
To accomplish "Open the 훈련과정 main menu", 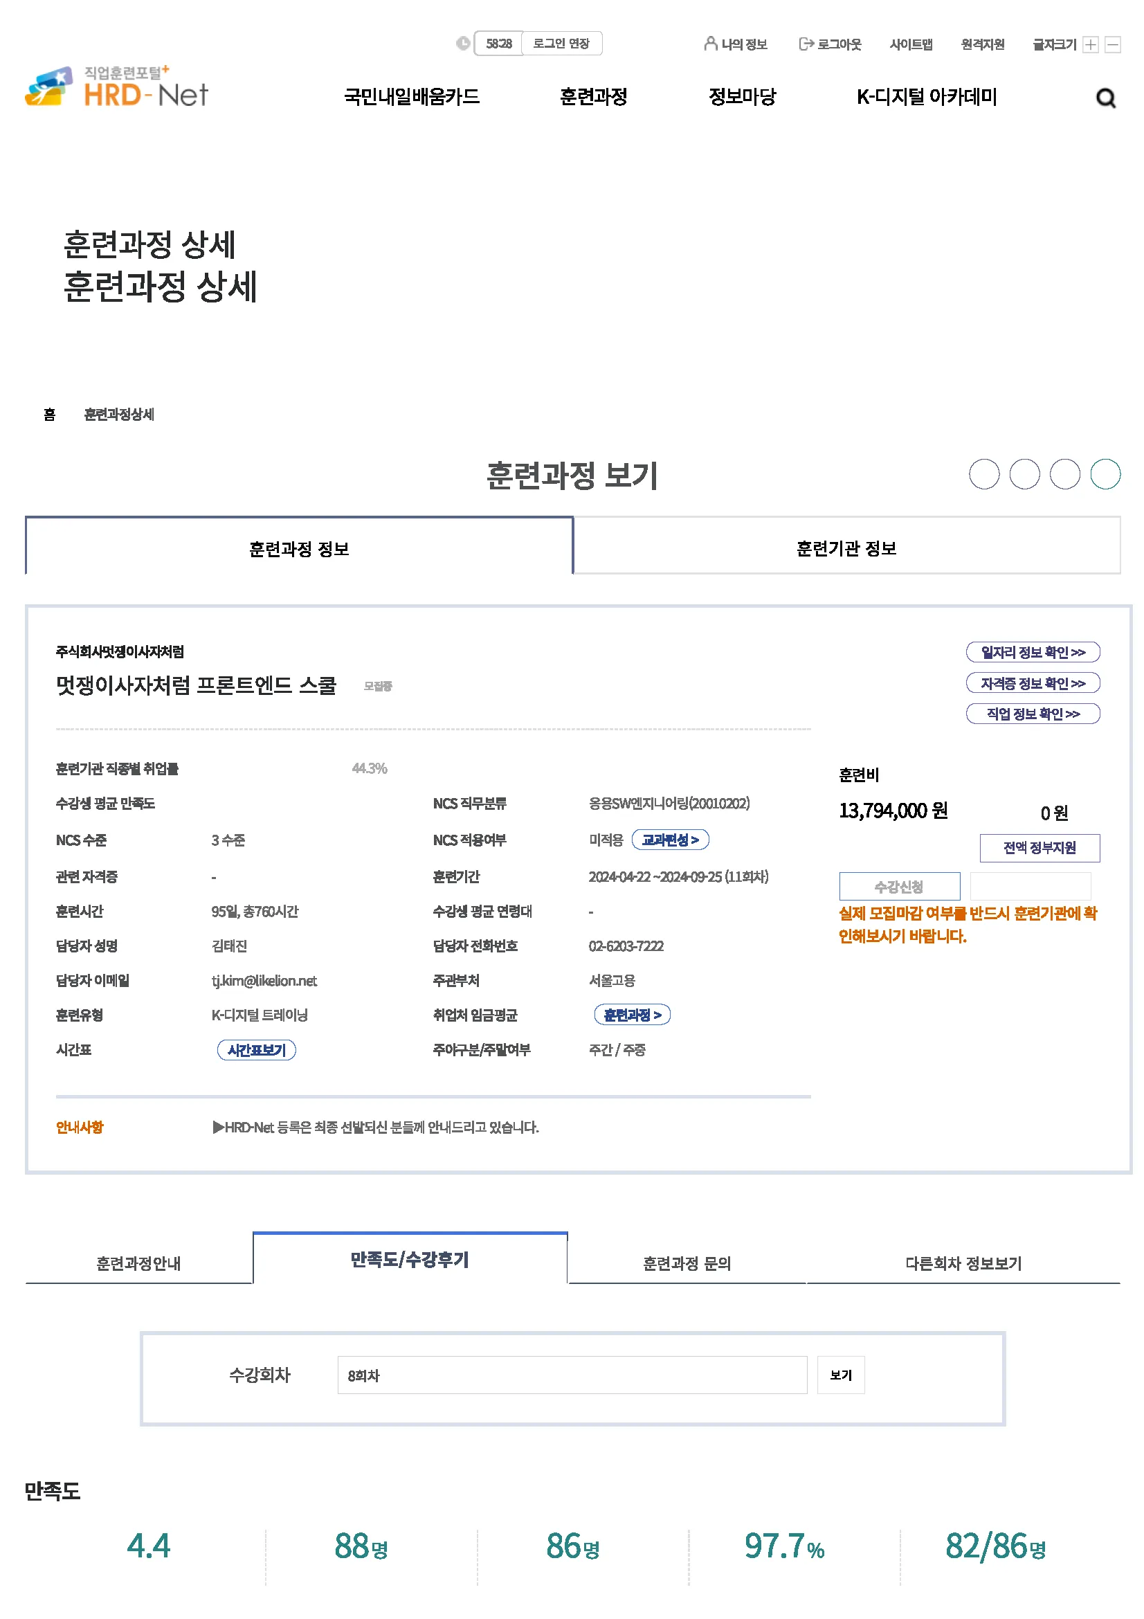I will pyautogui.click(x=593, y=97).
